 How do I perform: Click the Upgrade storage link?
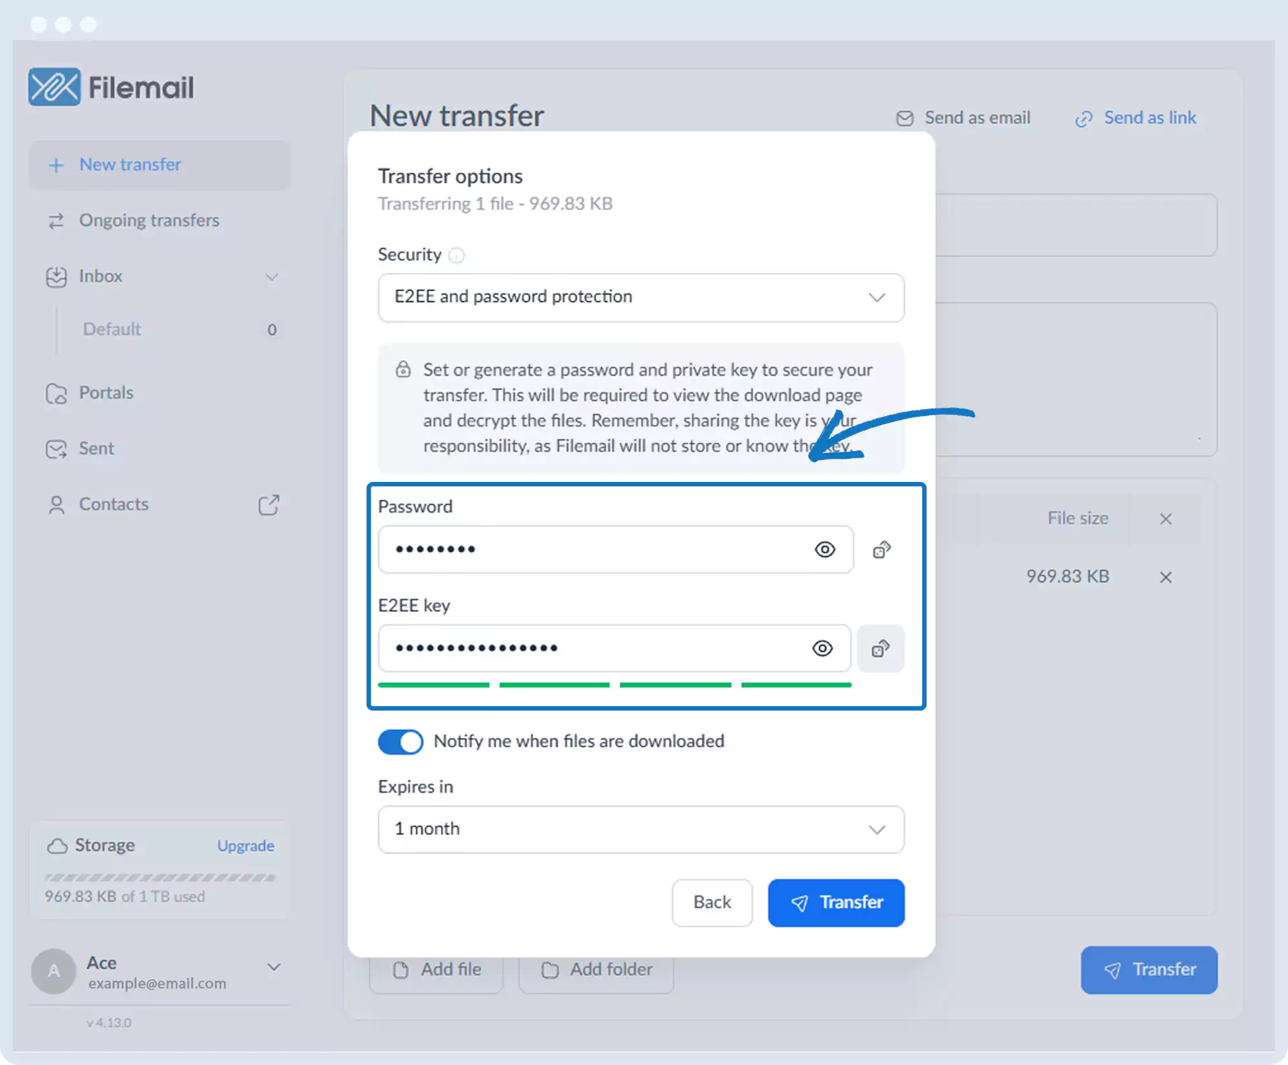(245, 845)
